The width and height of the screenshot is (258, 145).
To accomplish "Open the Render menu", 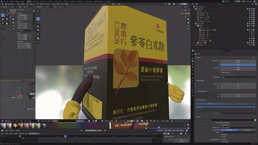I will click(x=12, y=1).
